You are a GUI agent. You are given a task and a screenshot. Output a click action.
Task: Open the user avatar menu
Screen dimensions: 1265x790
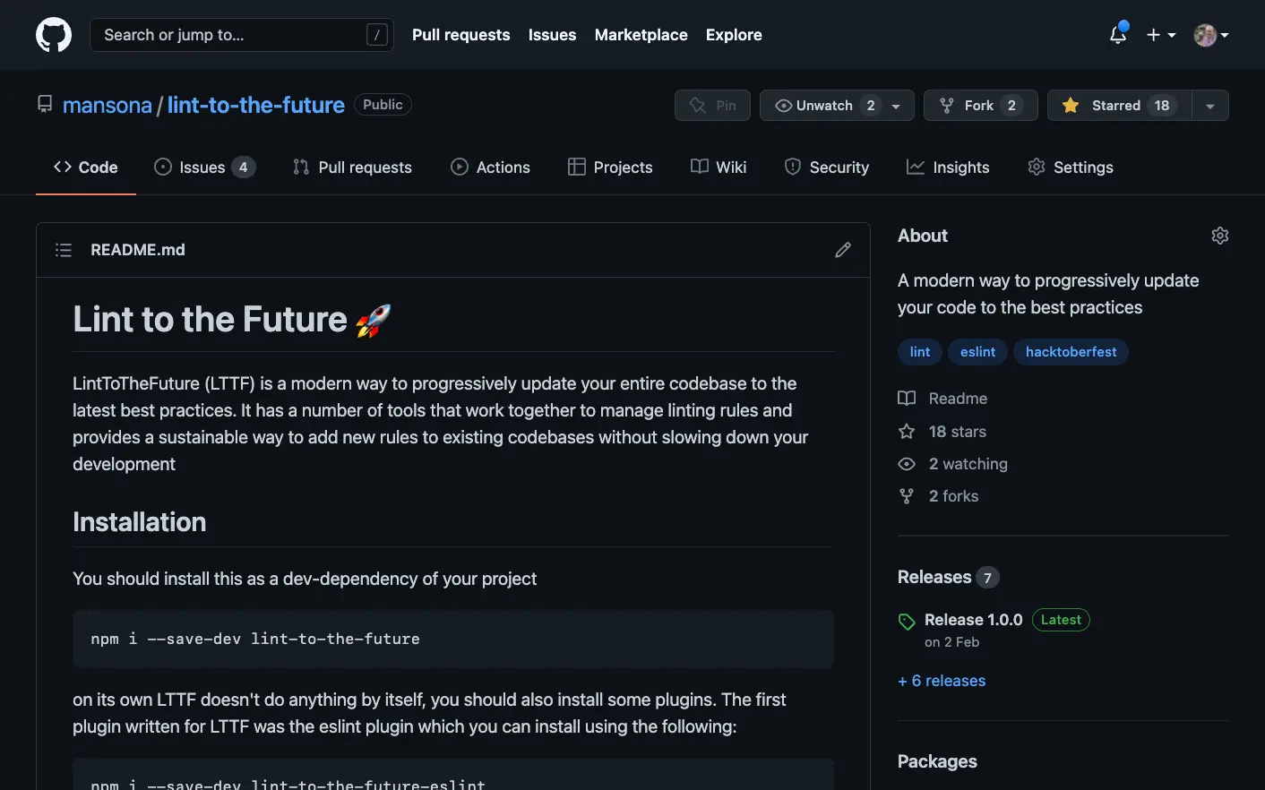pyautogui.click(x=1211, y=35)
